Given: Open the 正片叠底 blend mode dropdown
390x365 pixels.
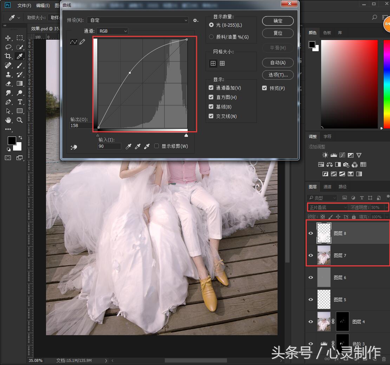Looking at the screenshot, I should [x=327, y=207].
